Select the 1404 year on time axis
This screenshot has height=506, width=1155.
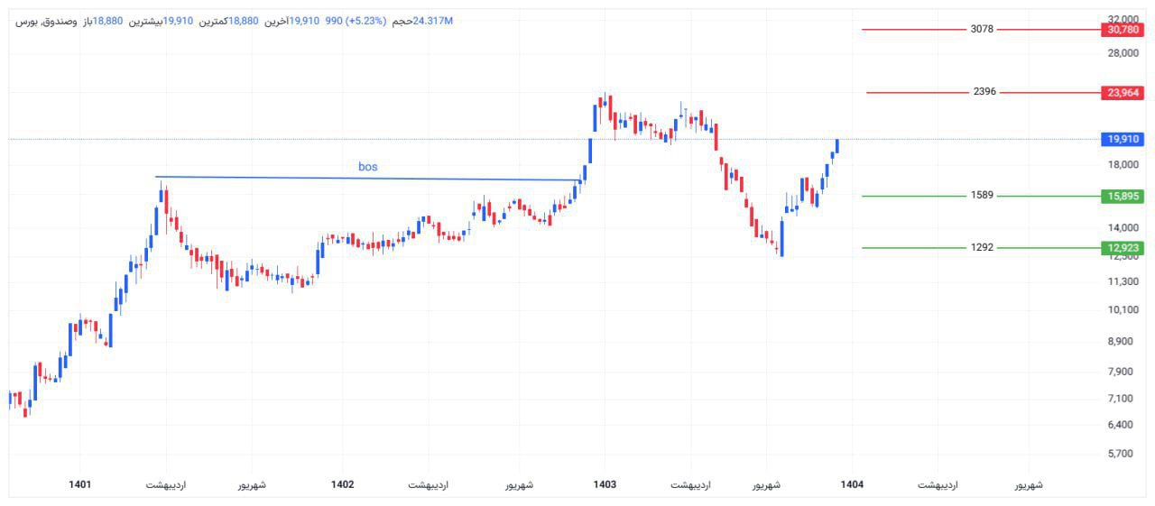(852, 485)
